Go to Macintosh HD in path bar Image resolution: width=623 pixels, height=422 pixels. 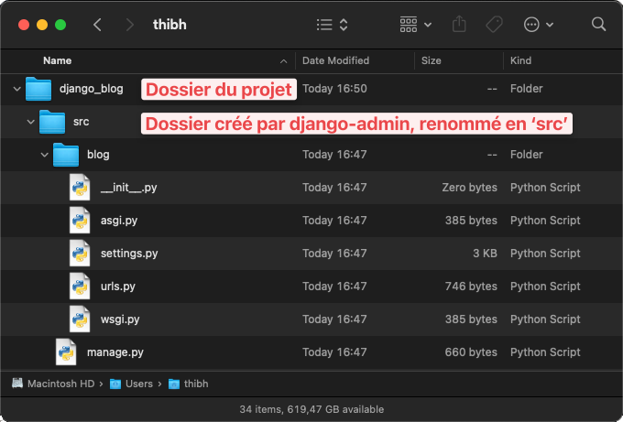coord(58,383)
